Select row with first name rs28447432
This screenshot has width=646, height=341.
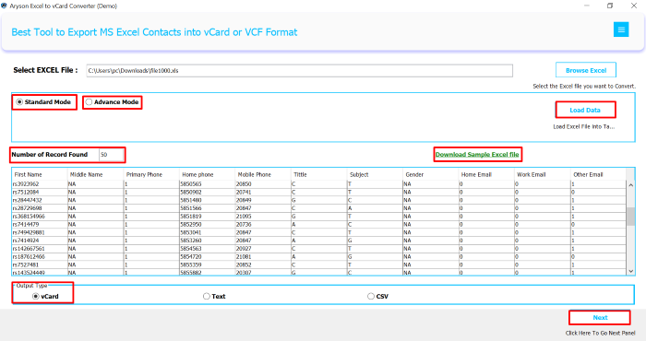pos(319,200)
